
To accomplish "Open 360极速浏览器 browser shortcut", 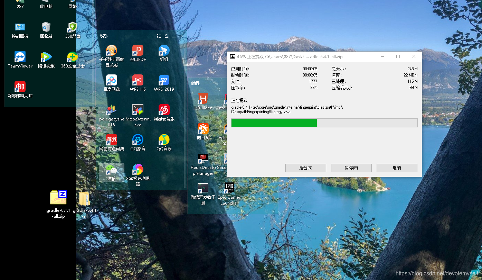I will point(138,175).
